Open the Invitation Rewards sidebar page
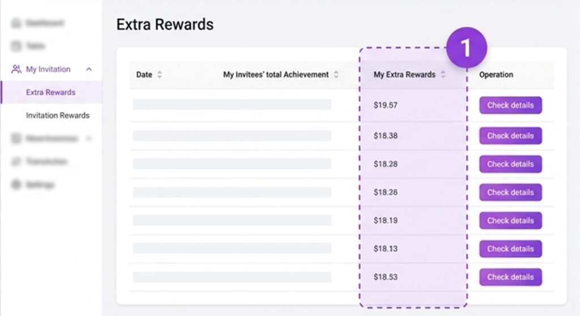This screenshot has height=316, width=580. tap(57, 115)
